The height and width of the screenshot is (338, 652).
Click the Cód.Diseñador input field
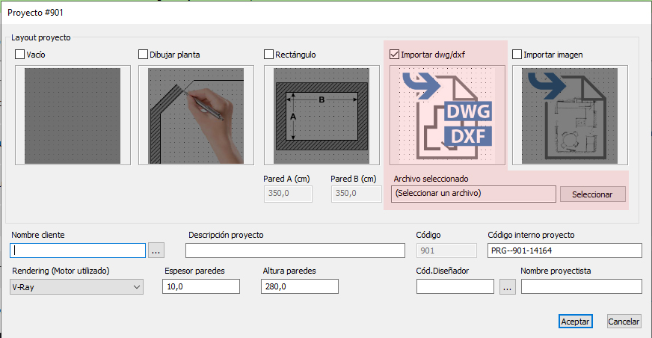455,286
